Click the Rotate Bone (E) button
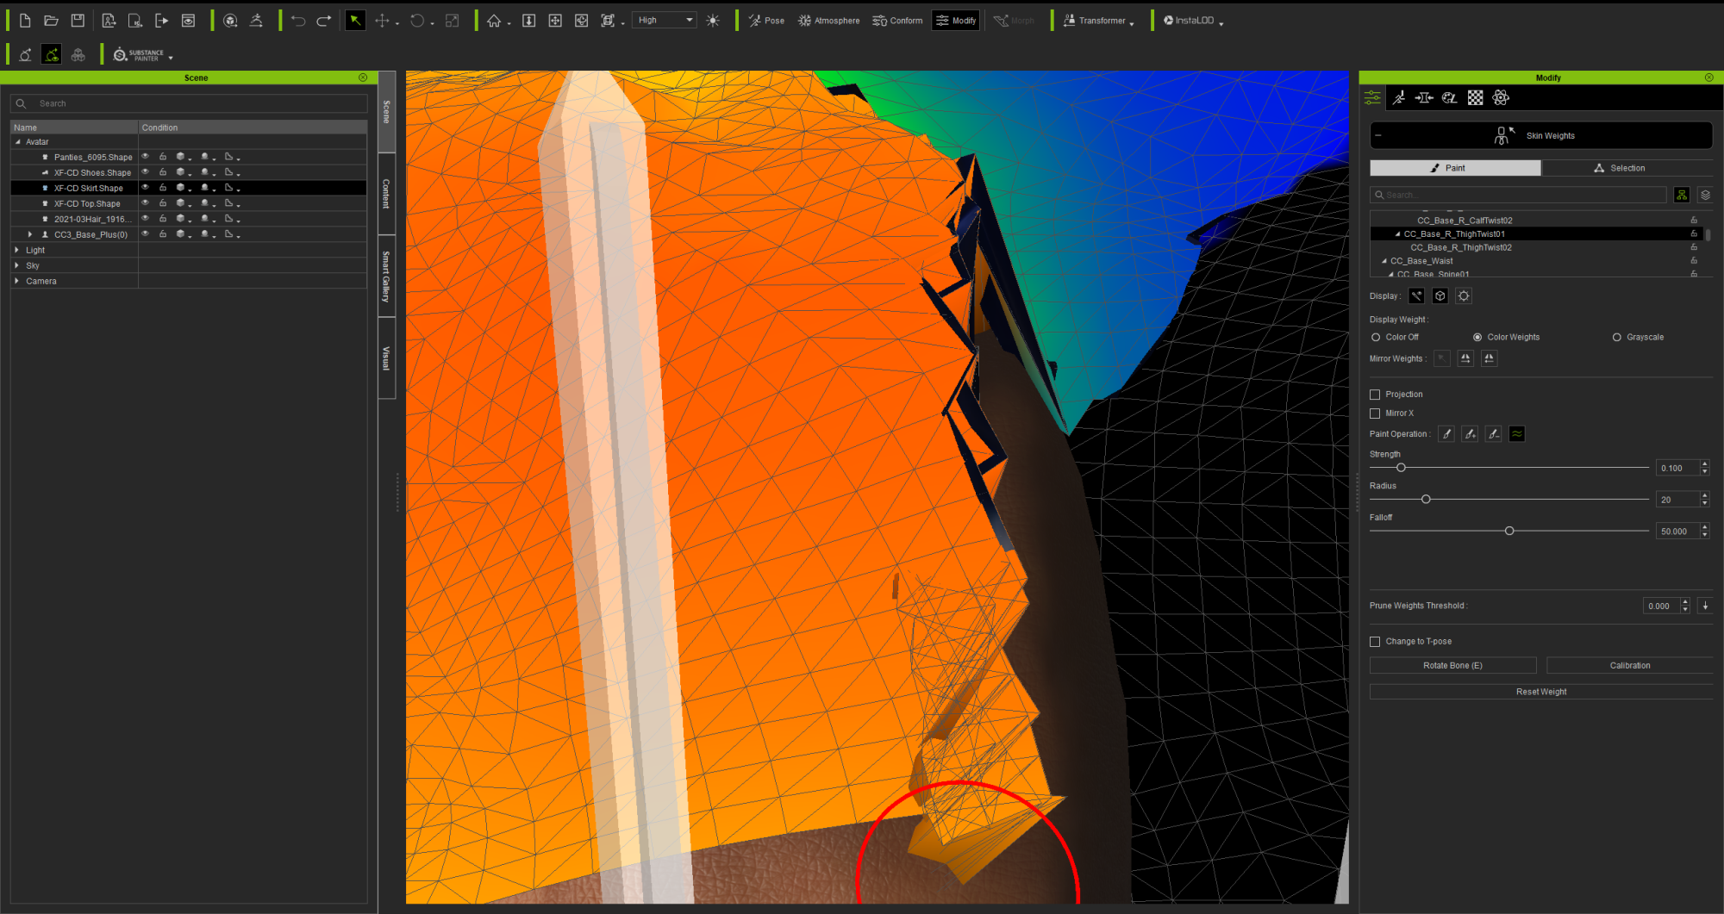The width and height of the screenshot is (1724, 914). tap(1452, 665)
